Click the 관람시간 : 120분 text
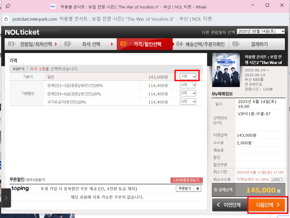Screen dimensions: 290x218 coord(259,89)
